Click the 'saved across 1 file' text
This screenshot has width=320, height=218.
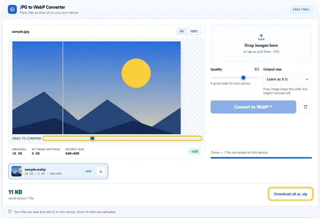21,198
